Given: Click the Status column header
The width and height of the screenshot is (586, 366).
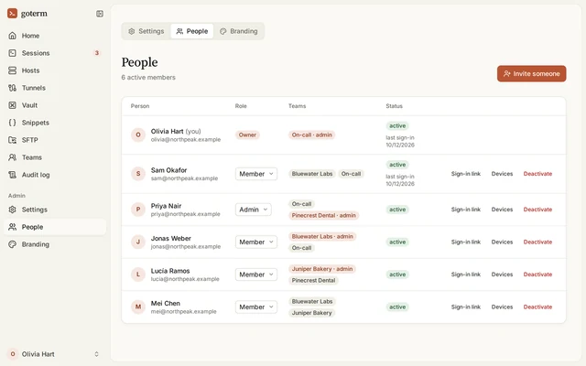Looking at the screenshot, I should 395,106.
